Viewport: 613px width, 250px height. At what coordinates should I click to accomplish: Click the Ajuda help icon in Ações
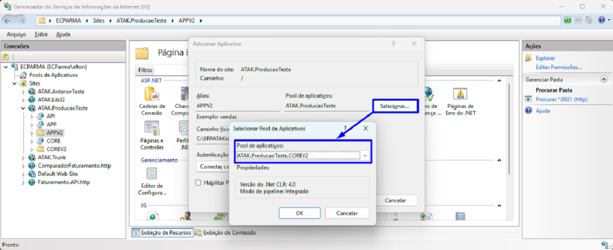529,111
